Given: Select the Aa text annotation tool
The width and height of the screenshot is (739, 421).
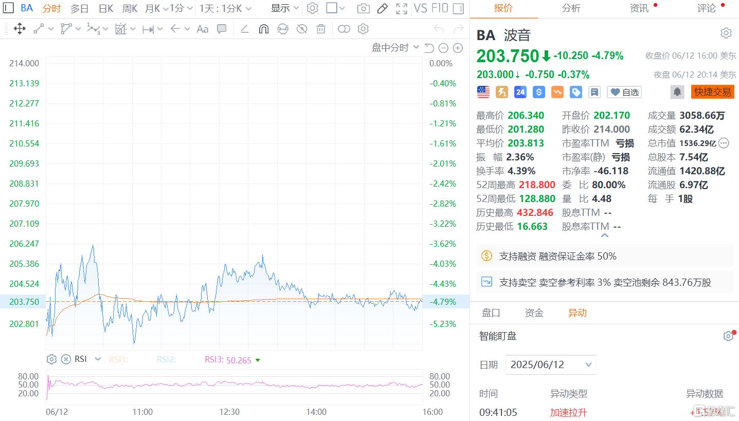Looking at the screenshot, I should (203, 29).
